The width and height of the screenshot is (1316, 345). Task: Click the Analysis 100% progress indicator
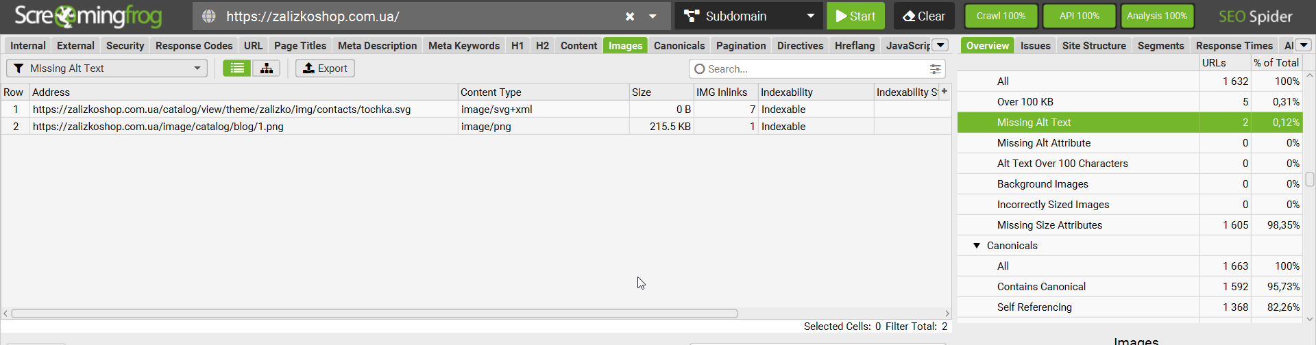point(1157,16)
